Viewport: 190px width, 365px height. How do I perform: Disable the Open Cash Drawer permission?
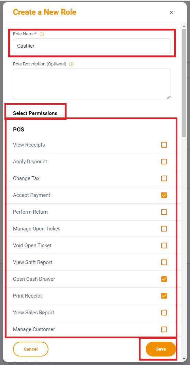(164, 279)
